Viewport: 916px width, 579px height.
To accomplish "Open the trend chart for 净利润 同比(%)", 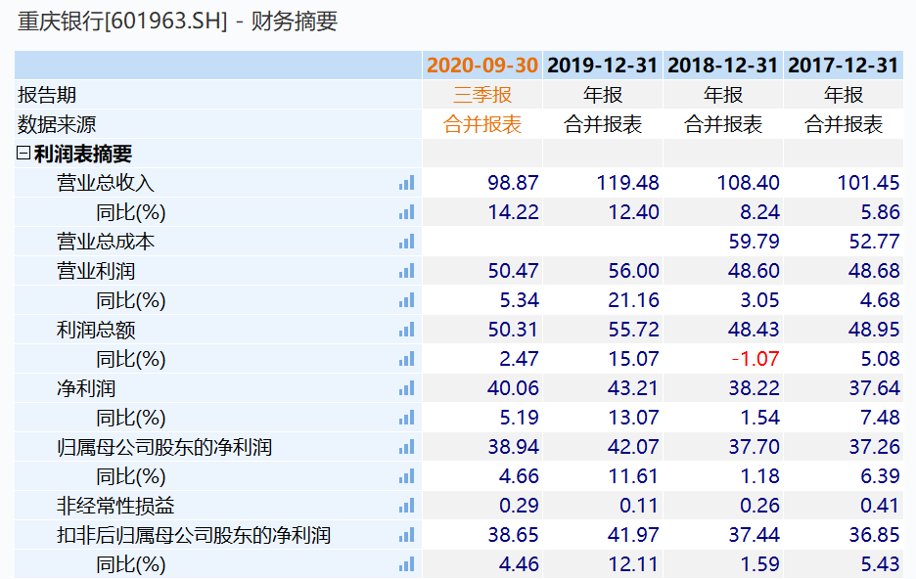I will (x=409, y=417).
